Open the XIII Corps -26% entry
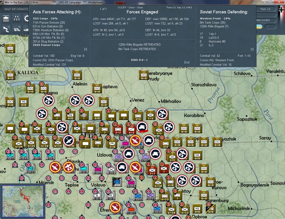Viewport: 285px width, 219px height. point(45,18)
